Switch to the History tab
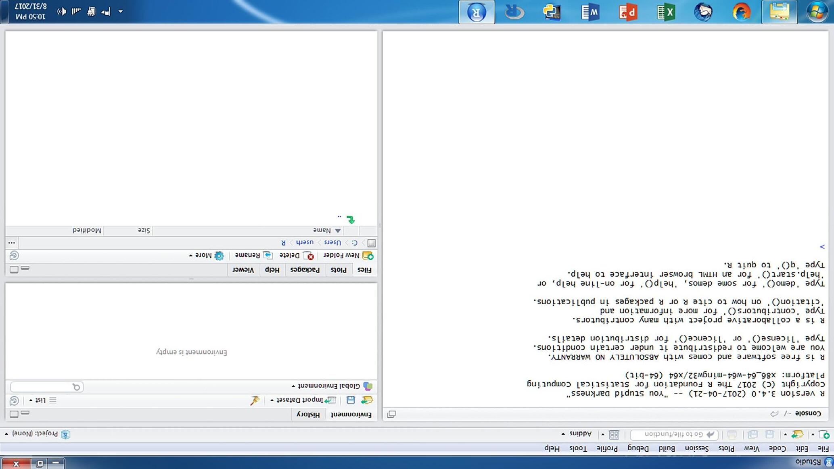This screenshot has height=469, width=834. tap(308, 414)
